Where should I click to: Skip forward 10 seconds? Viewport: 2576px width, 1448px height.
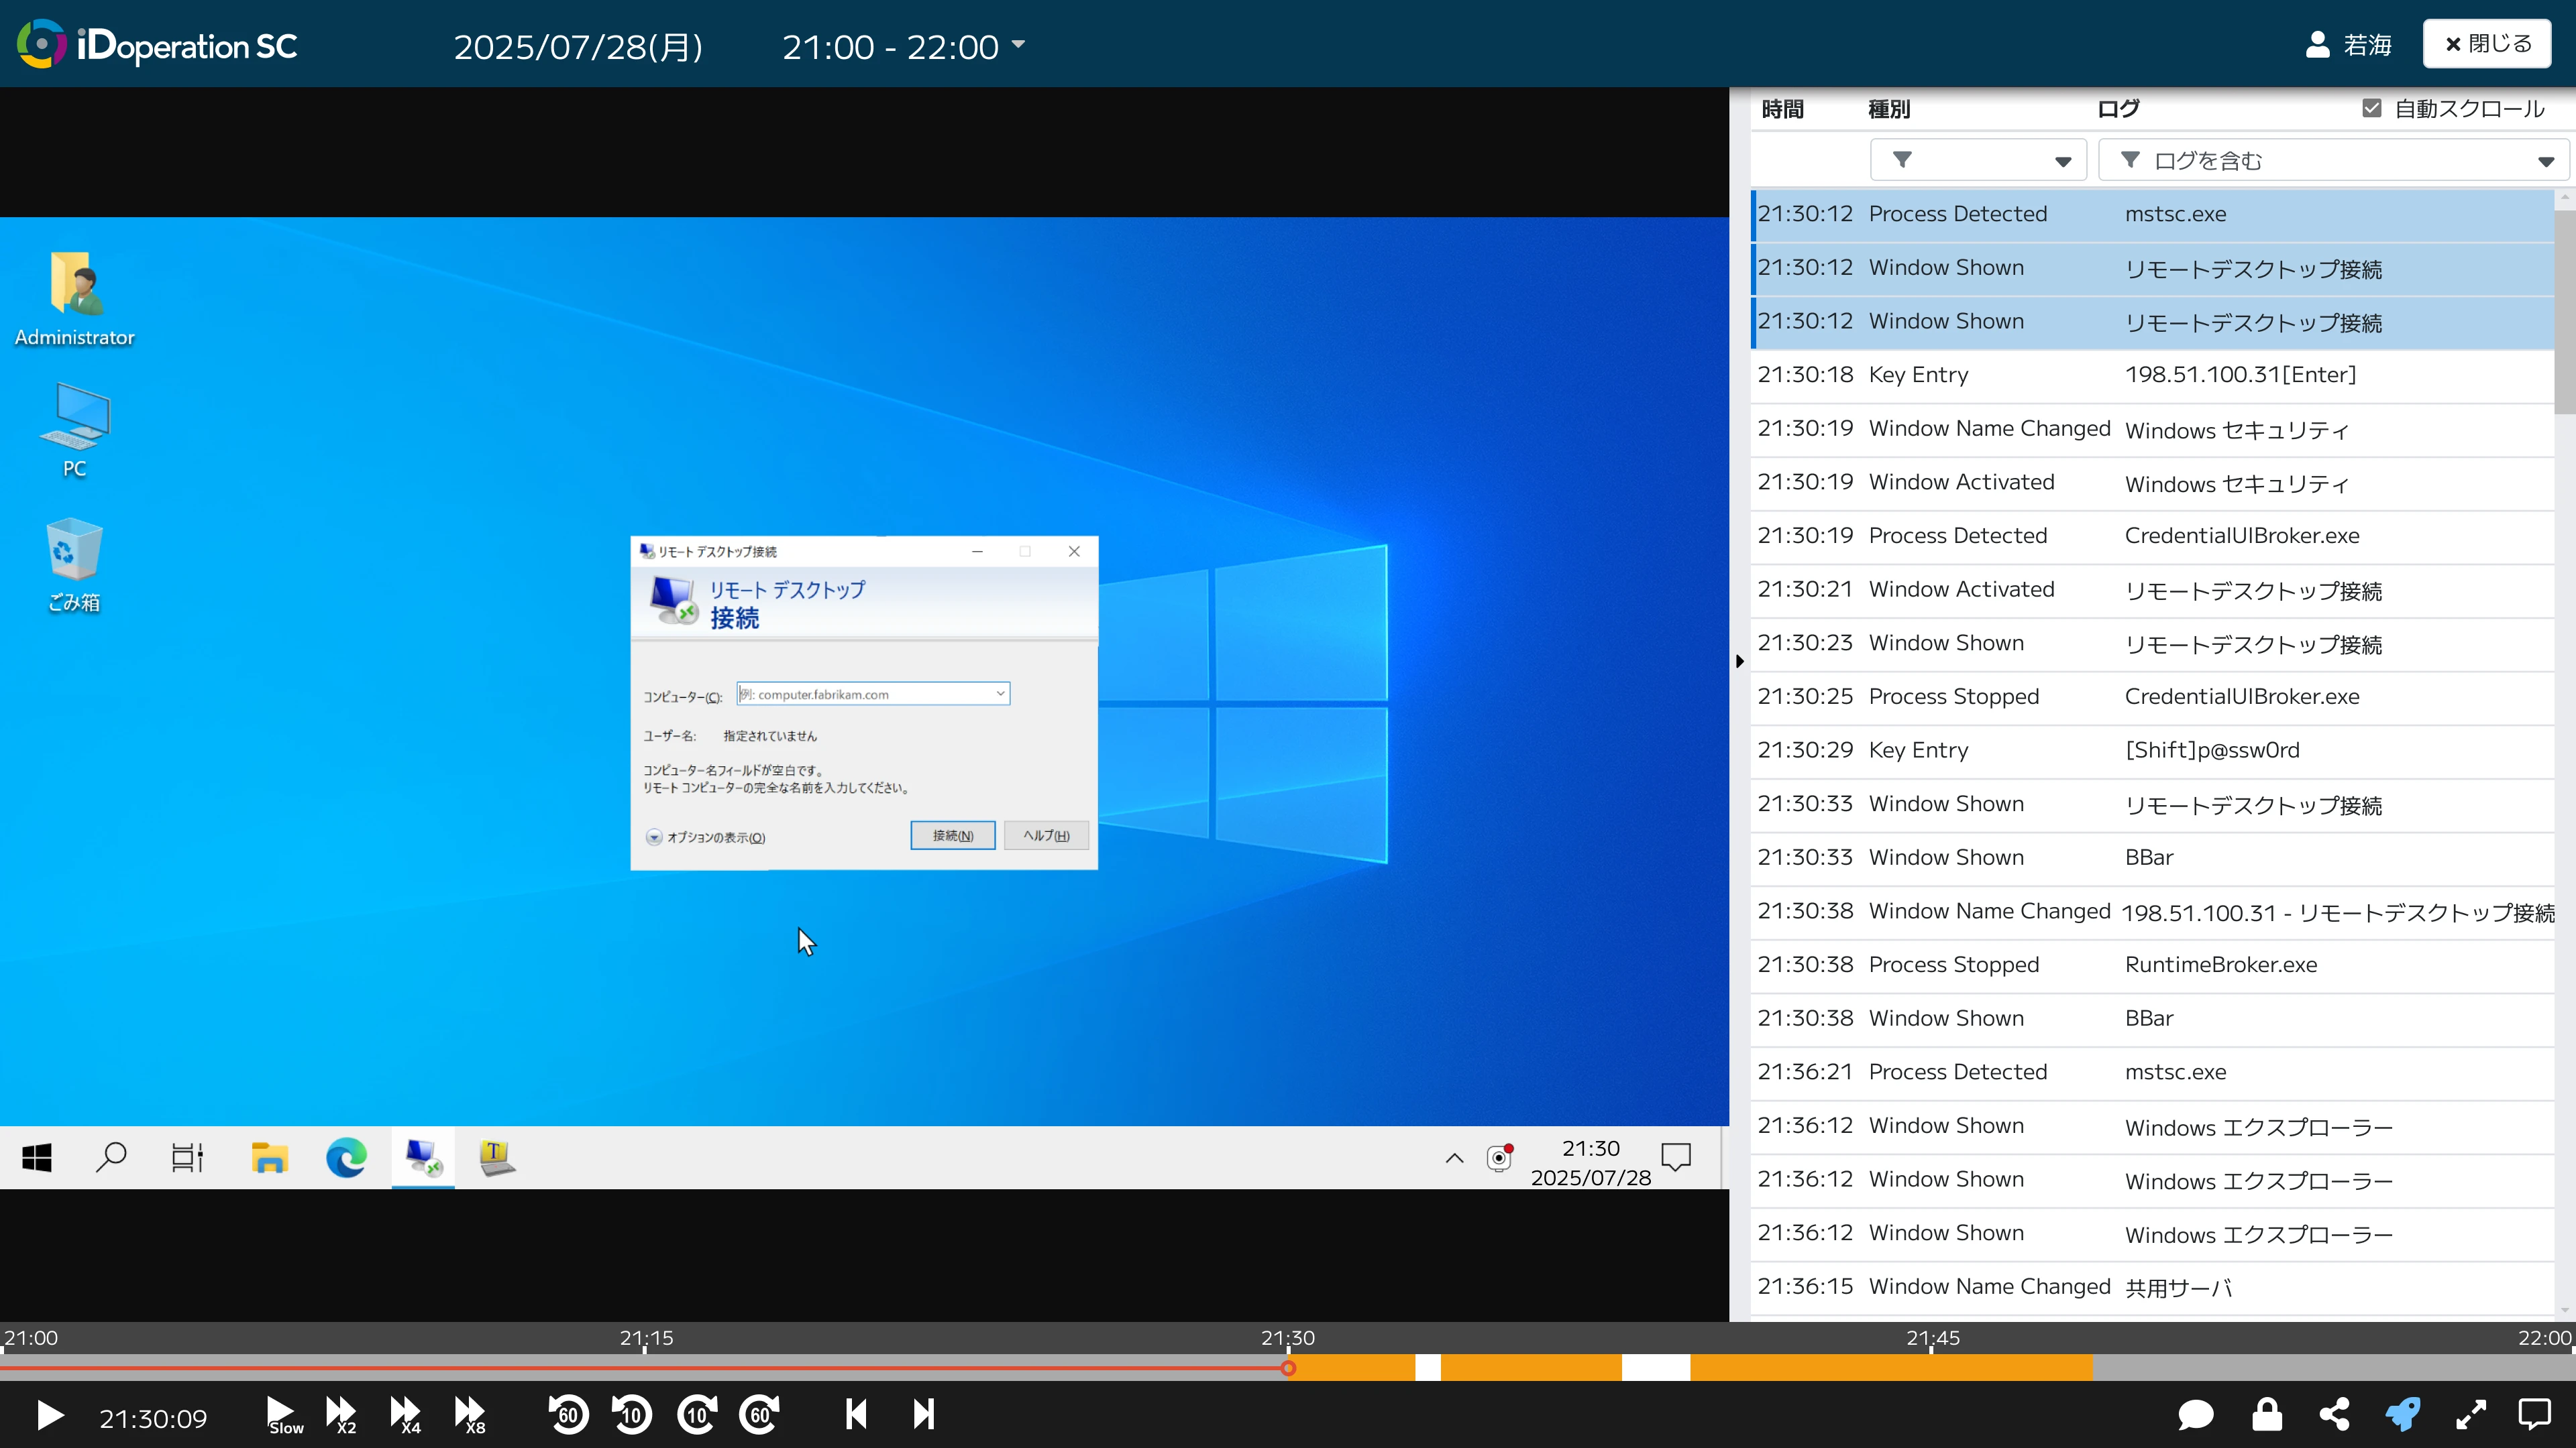tap(697, 1415)
